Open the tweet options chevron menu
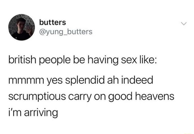The width and height of the screenshot is (194, 134). [184, 24]
